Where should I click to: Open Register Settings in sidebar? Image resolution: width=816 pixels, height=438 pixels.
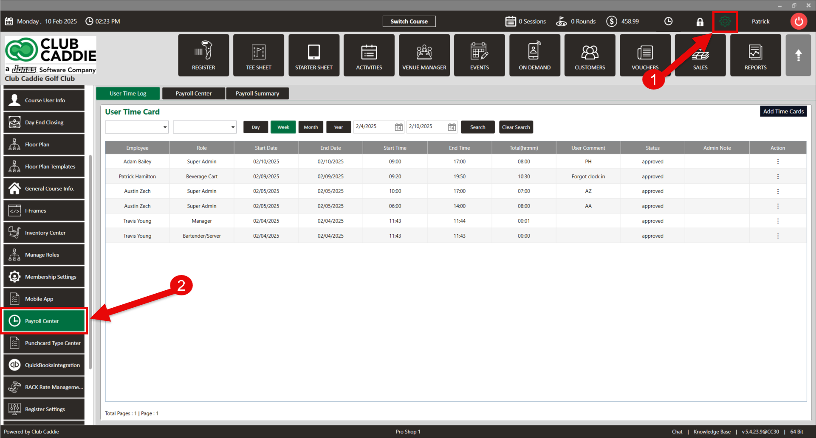44,409
